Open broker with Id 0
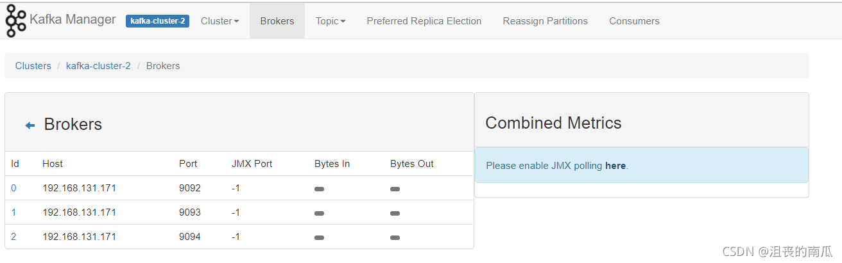 13,188
